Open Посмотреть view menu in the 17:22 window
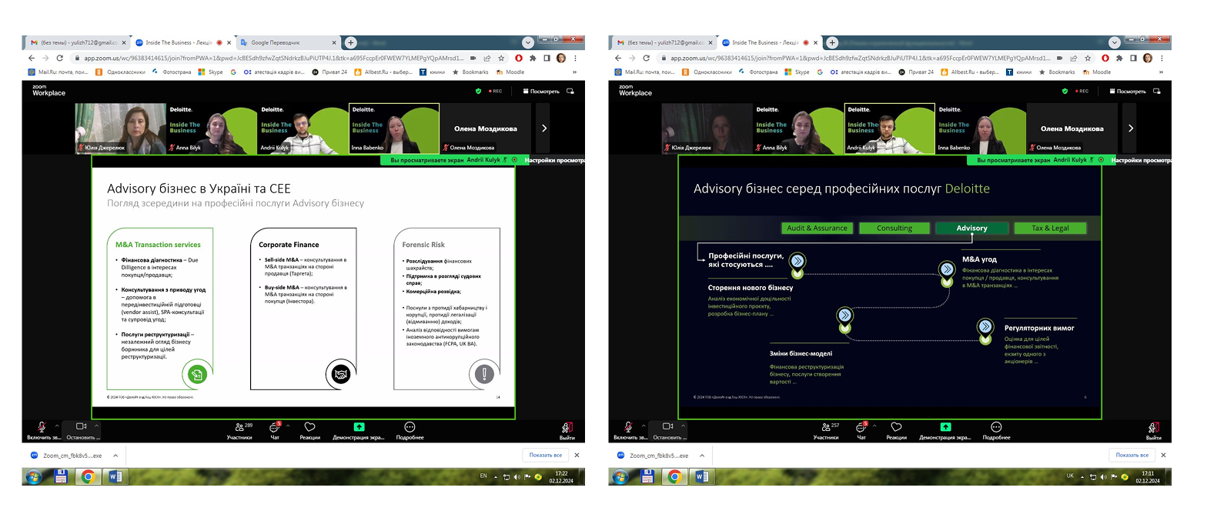This screenshot has width=1217, height=521. click(x=541, y=91)
